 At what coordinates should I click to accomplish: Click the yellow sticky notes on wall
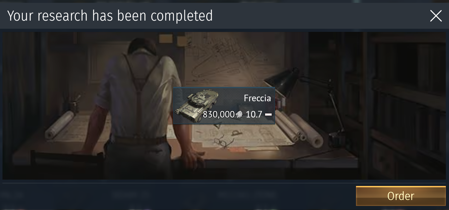(x=166, y=38)
